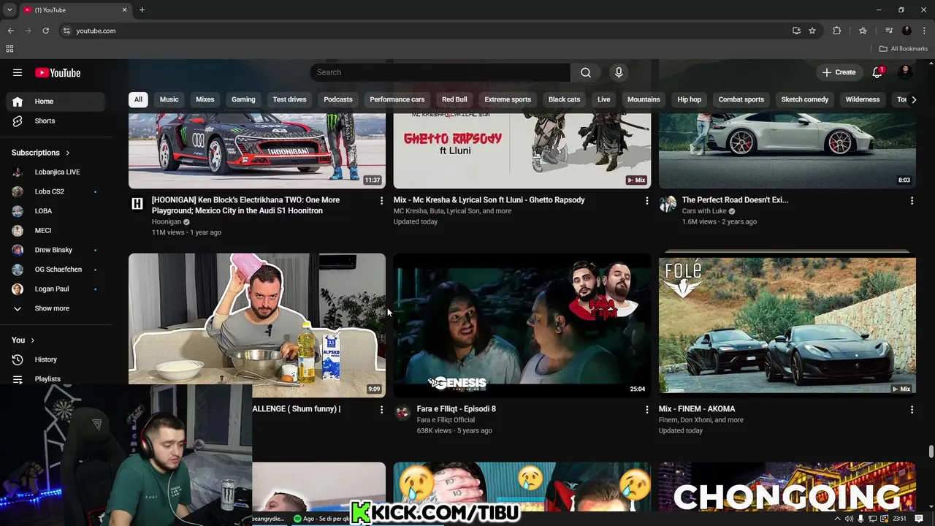The image size is (935, 526).
Task: Open options for FINEM - AKOMA mix
Action: pos(911,410)
